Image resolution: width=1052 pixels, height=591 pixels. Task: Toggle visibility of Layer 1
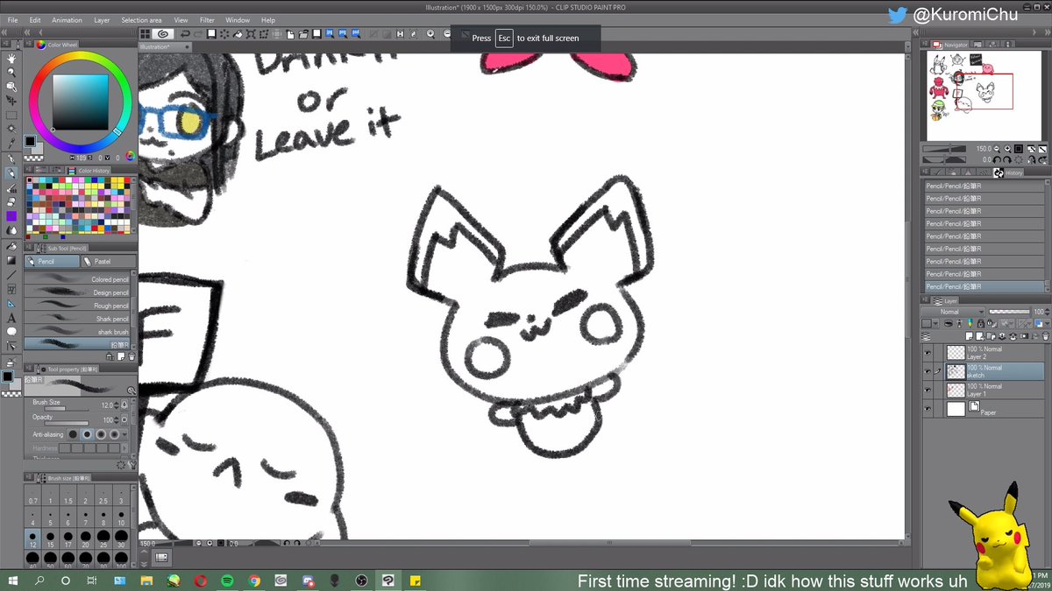pos(928,390)
